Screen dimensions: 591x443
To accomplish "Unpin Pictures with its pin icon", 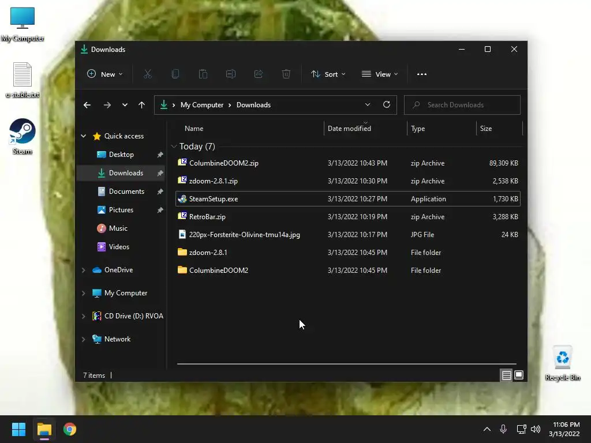I will click(160, 210).
